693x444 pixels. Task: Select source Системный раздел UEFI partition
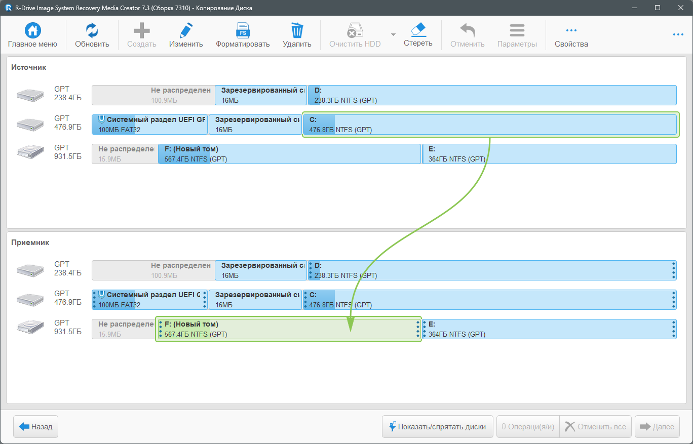point(149,125)
